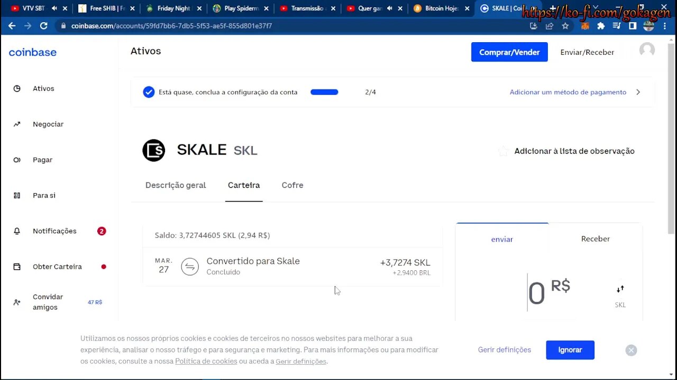Click the +3,7274 SKL amount
This screenshot has width=677, height=380.
[x=405, y=262]
